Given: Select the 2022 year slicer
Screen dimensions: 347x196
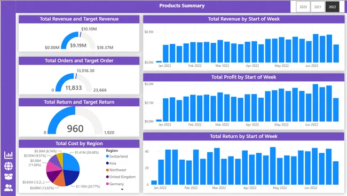Looking at the screenshot, I should click(x=332, y=7).
